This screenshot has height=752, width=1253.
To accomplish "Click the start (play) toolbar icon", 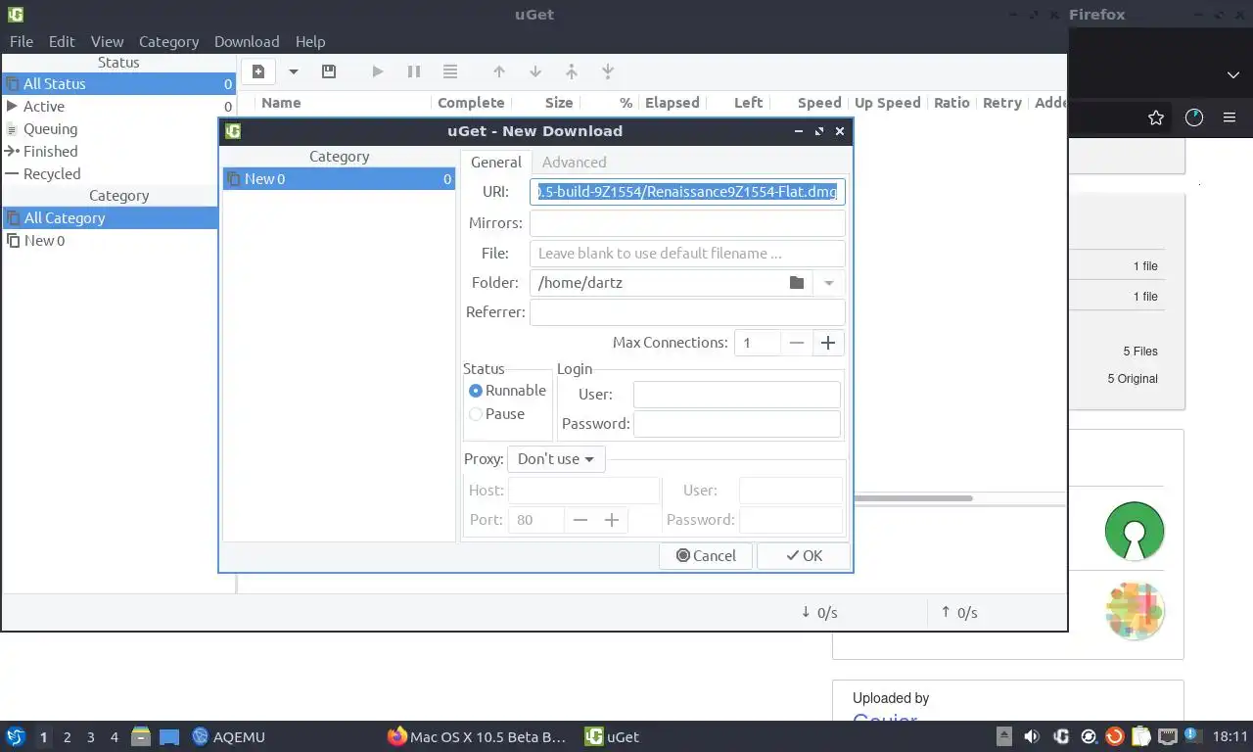I will point(377,71).
